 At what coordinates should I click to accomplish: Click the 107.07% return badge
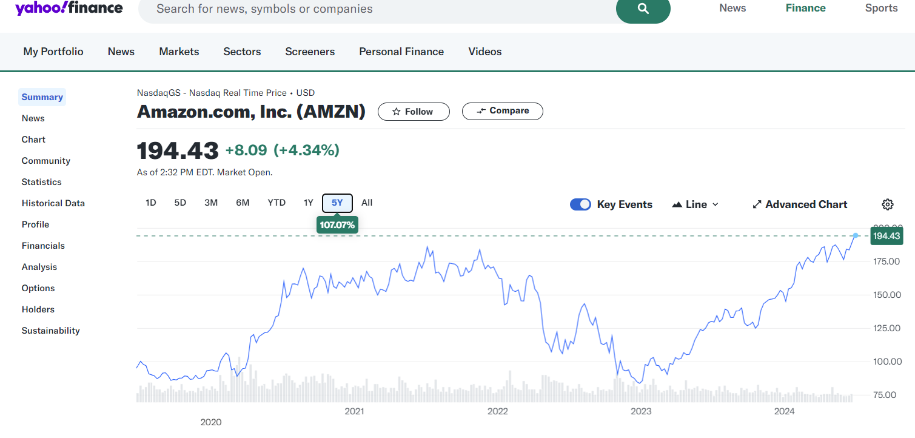pos(338,224)
